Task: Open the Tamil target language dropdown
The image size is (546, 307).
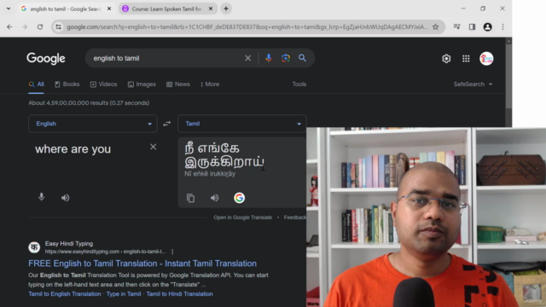Action: click(x=242, y=124)
